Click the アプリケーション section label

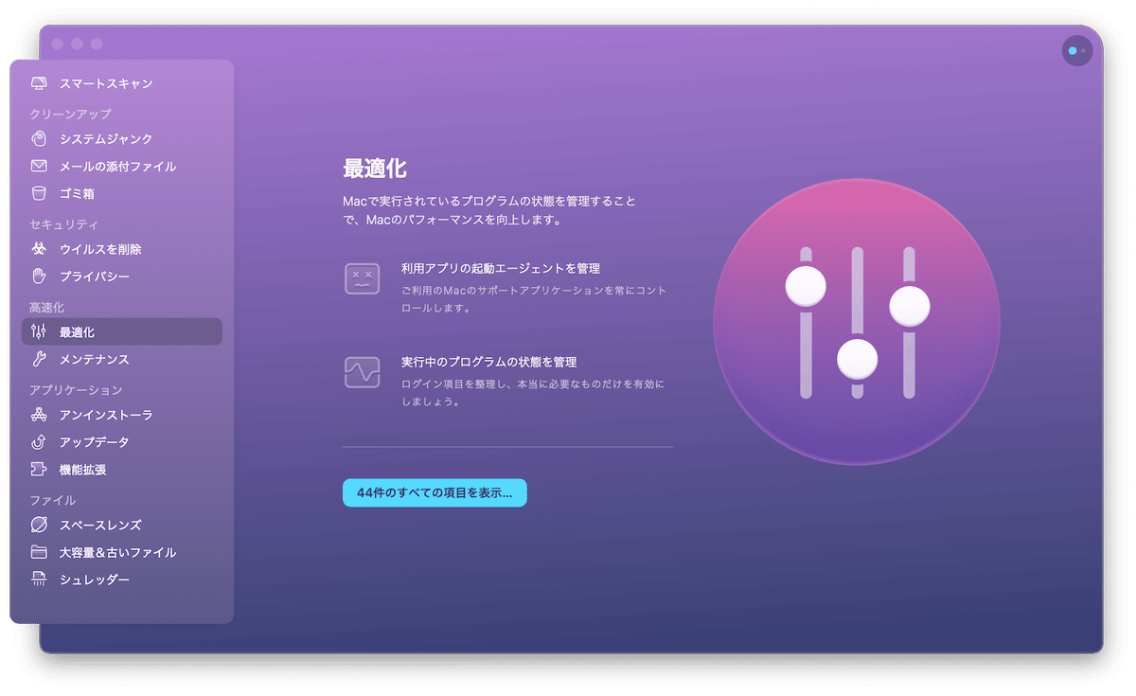[77, 390]
